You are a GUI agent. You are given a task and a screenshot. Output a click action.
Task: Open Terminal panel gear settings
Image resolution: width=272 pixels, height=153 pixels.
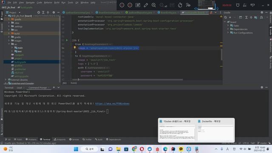click(262, 88)
